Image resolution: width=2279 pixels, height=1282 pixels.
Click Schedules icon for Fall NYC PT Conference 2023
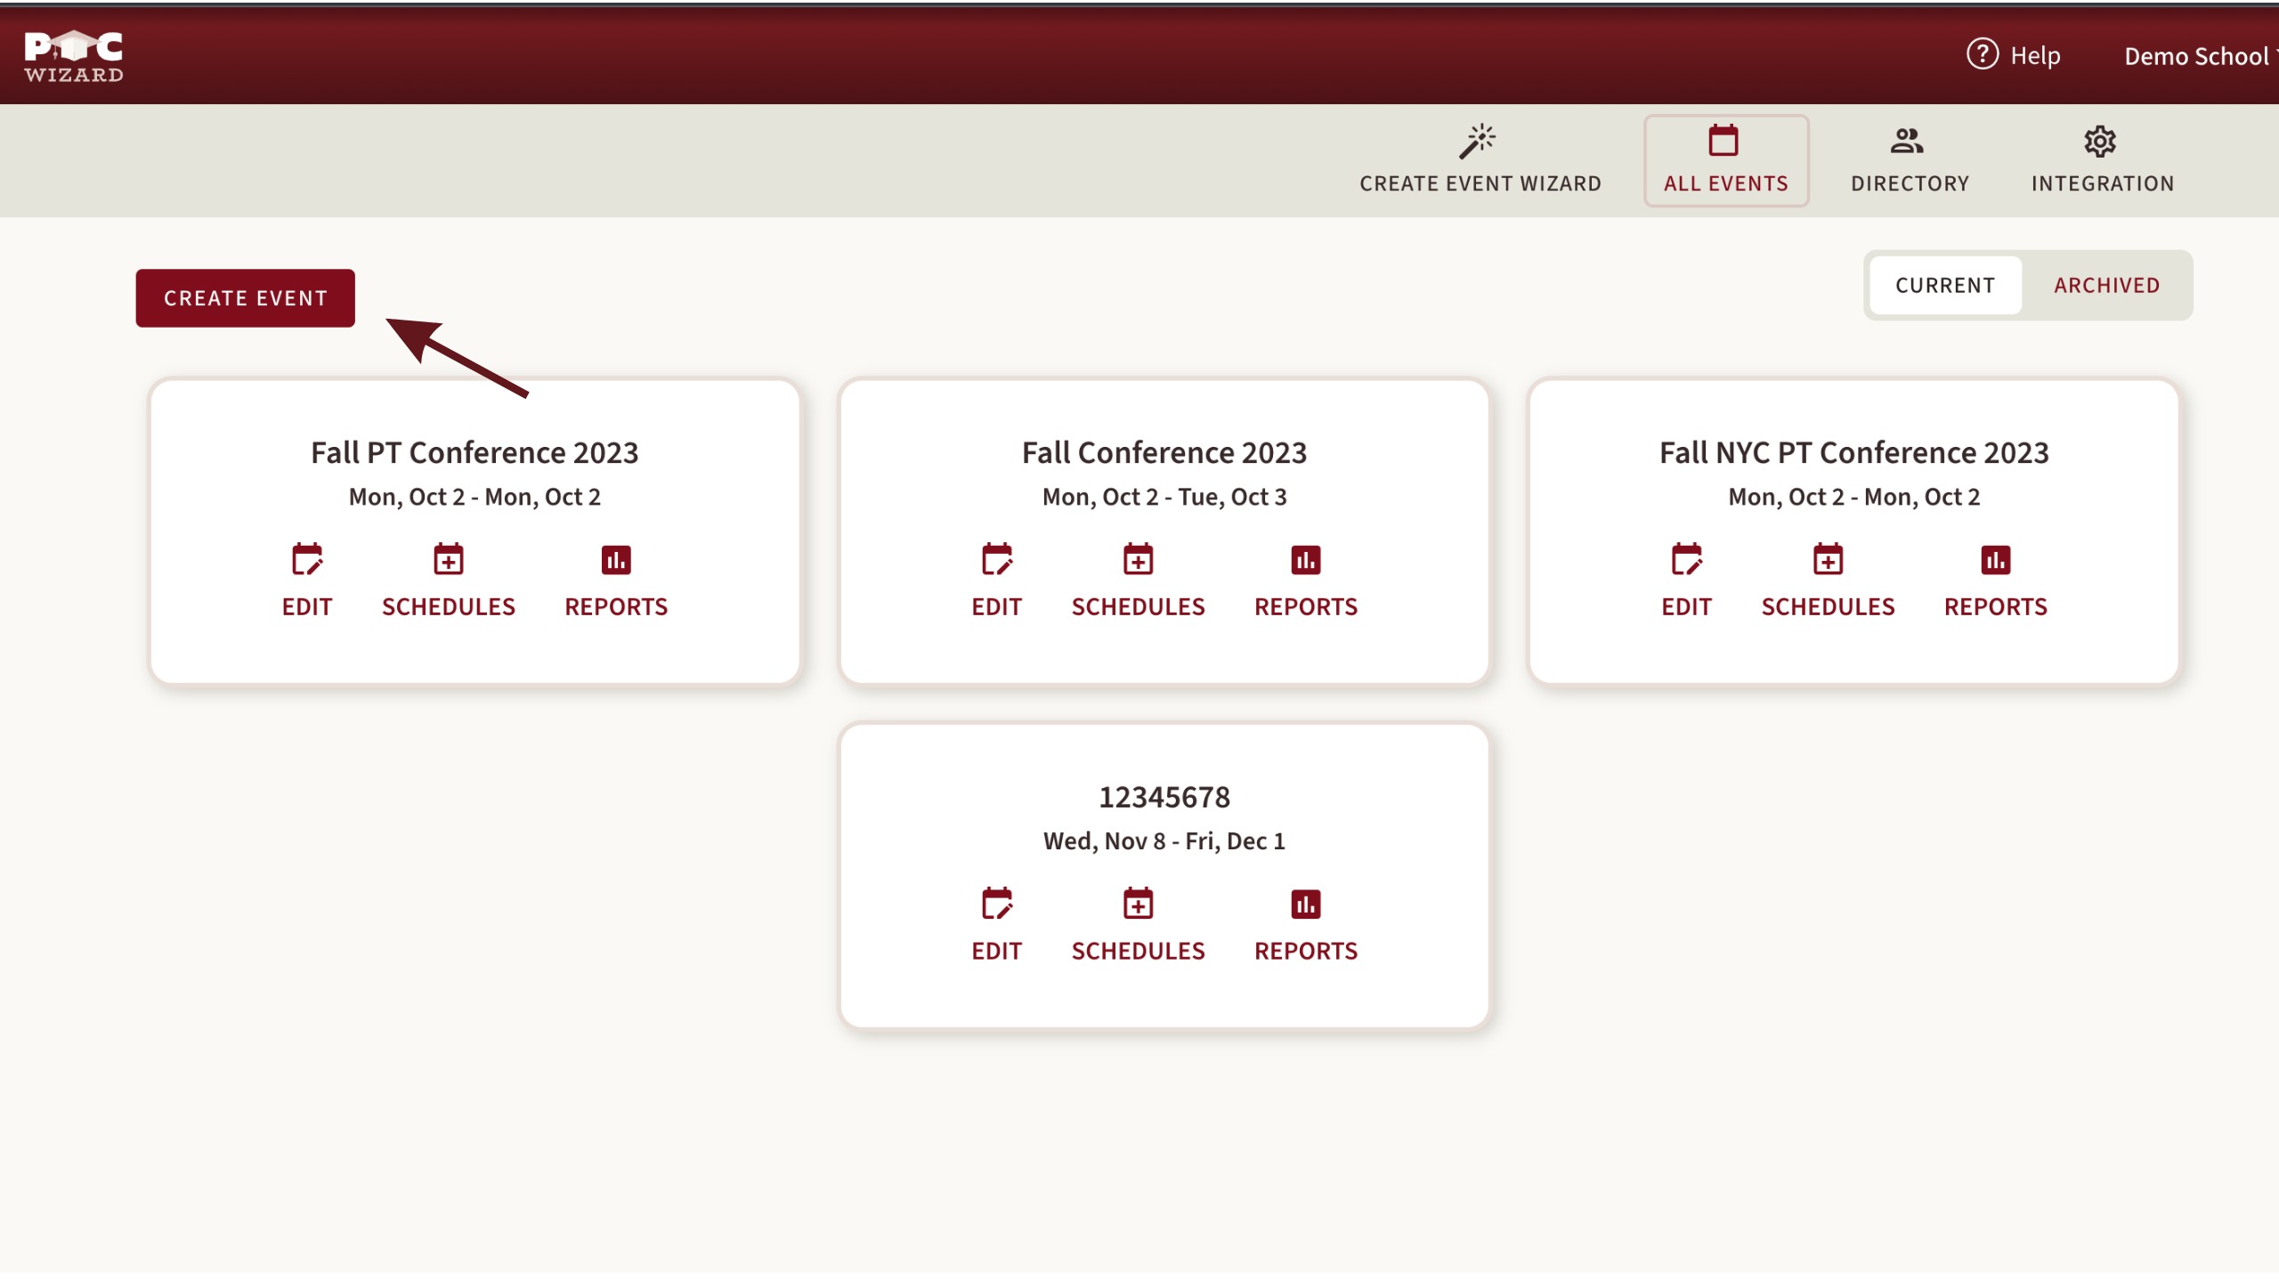tap(1829, 560)
